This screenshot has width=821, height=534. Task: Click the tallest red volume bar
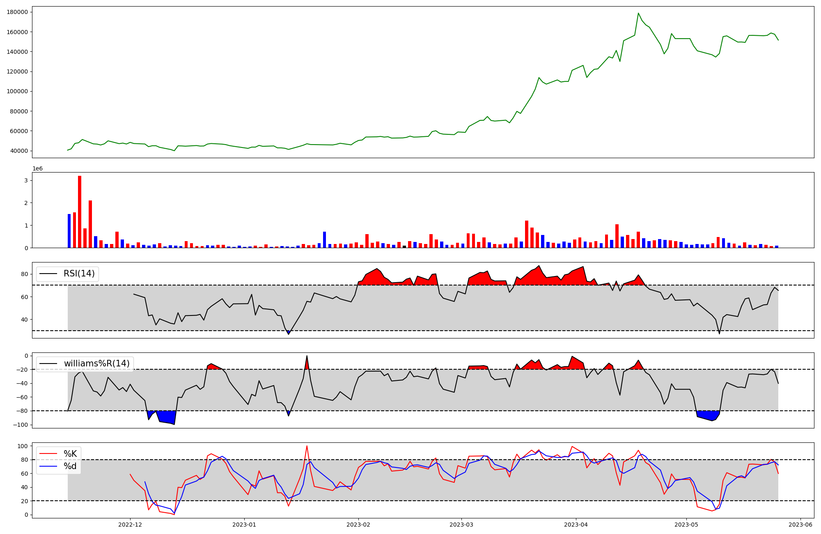(x=80, y=212)
